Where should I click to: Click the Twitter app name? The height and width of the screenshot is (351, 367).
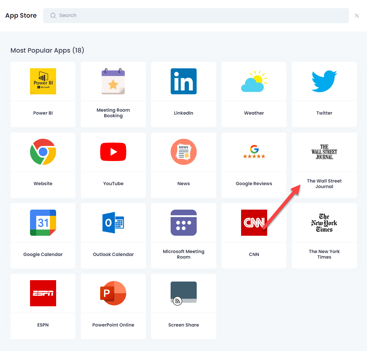click(x=324, y=113)
